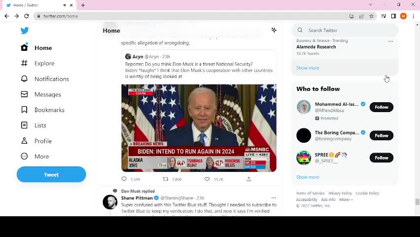This screenshot has height=237, width=420.
Task: Follow The Boring Company account
Action: (381, 135)
